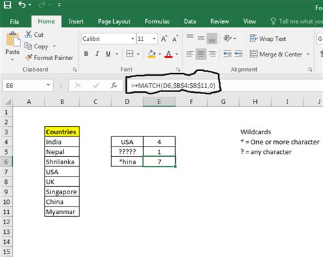Click the formula bar containing MATCH formula
The width and height of the screenshot is (323, 257).
pos(224,86)
